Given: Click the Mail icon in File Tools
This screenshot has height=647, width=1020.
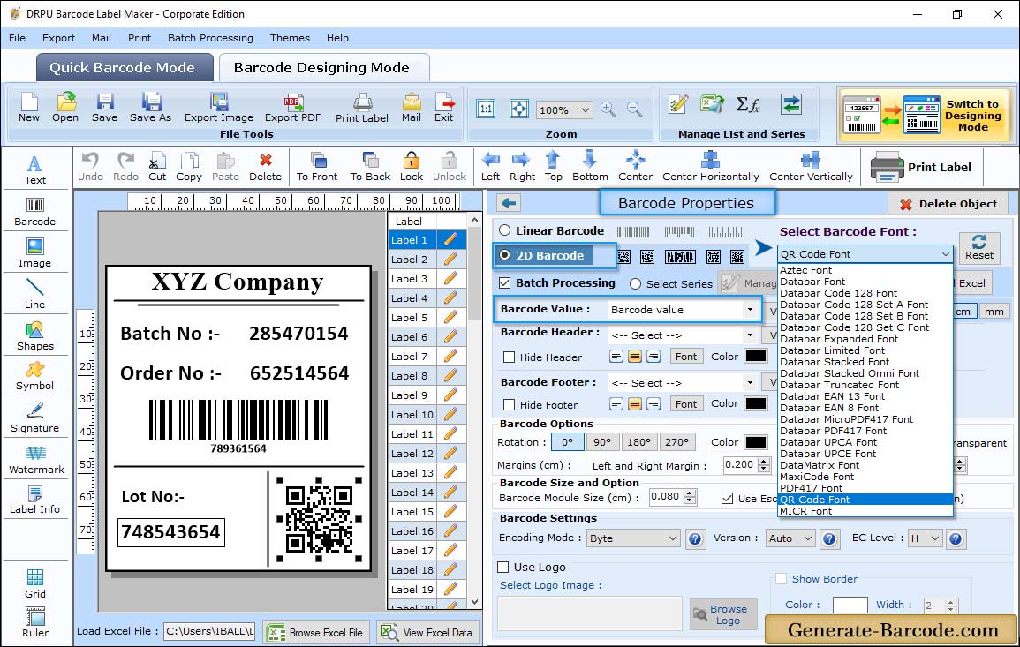Looking at the screenshot, I should coord(412,108).
